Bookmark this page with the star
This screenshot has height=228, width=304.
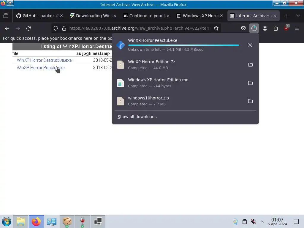[216, 28]
